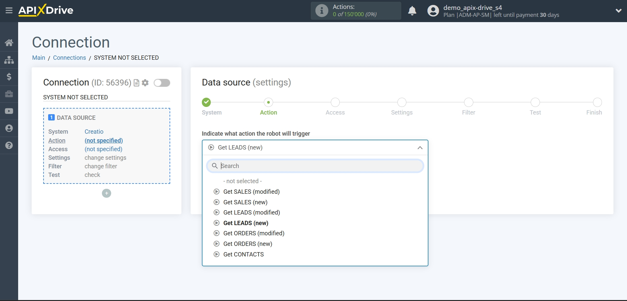The image size is (627, 301).
Task: Click the System step circle in progress bar
Action: point(206,102)
